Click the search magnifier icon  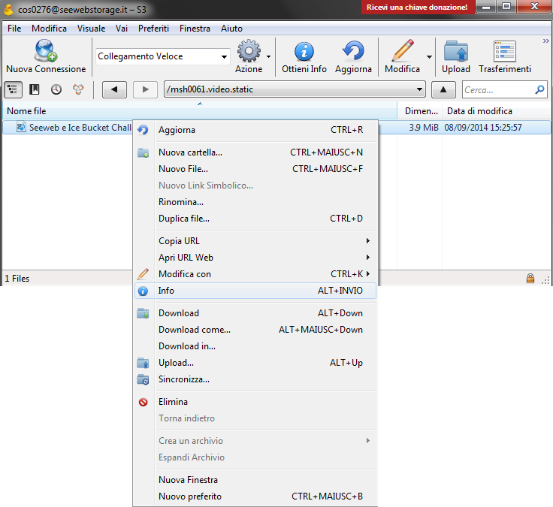(x=539, y=89)
